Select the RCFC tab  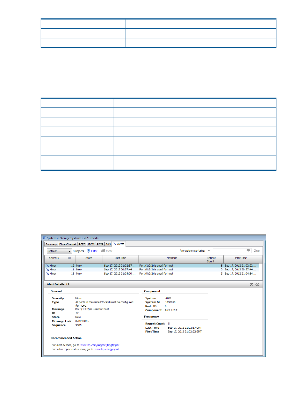point(82,244)
